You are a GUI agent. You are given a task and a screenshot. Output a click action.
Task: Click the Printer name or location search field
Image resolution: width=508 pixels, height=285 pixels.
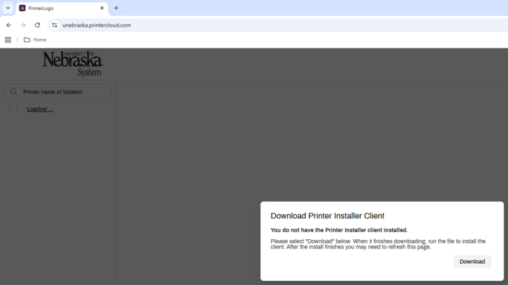[58, 92]
